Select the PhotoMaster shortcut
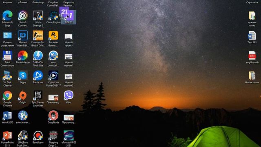The image size is (261, 147). click(23, 57)
